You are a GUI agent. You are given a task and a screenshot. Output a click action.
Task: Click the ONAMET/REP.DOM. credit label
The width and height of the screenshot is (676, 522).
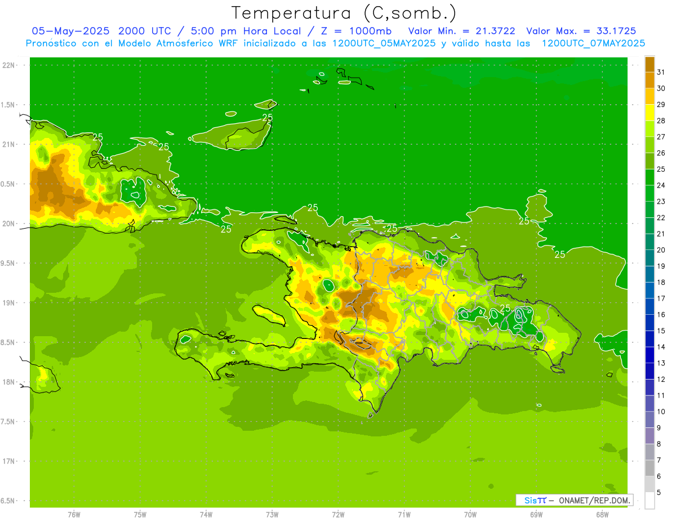[594, 500]
